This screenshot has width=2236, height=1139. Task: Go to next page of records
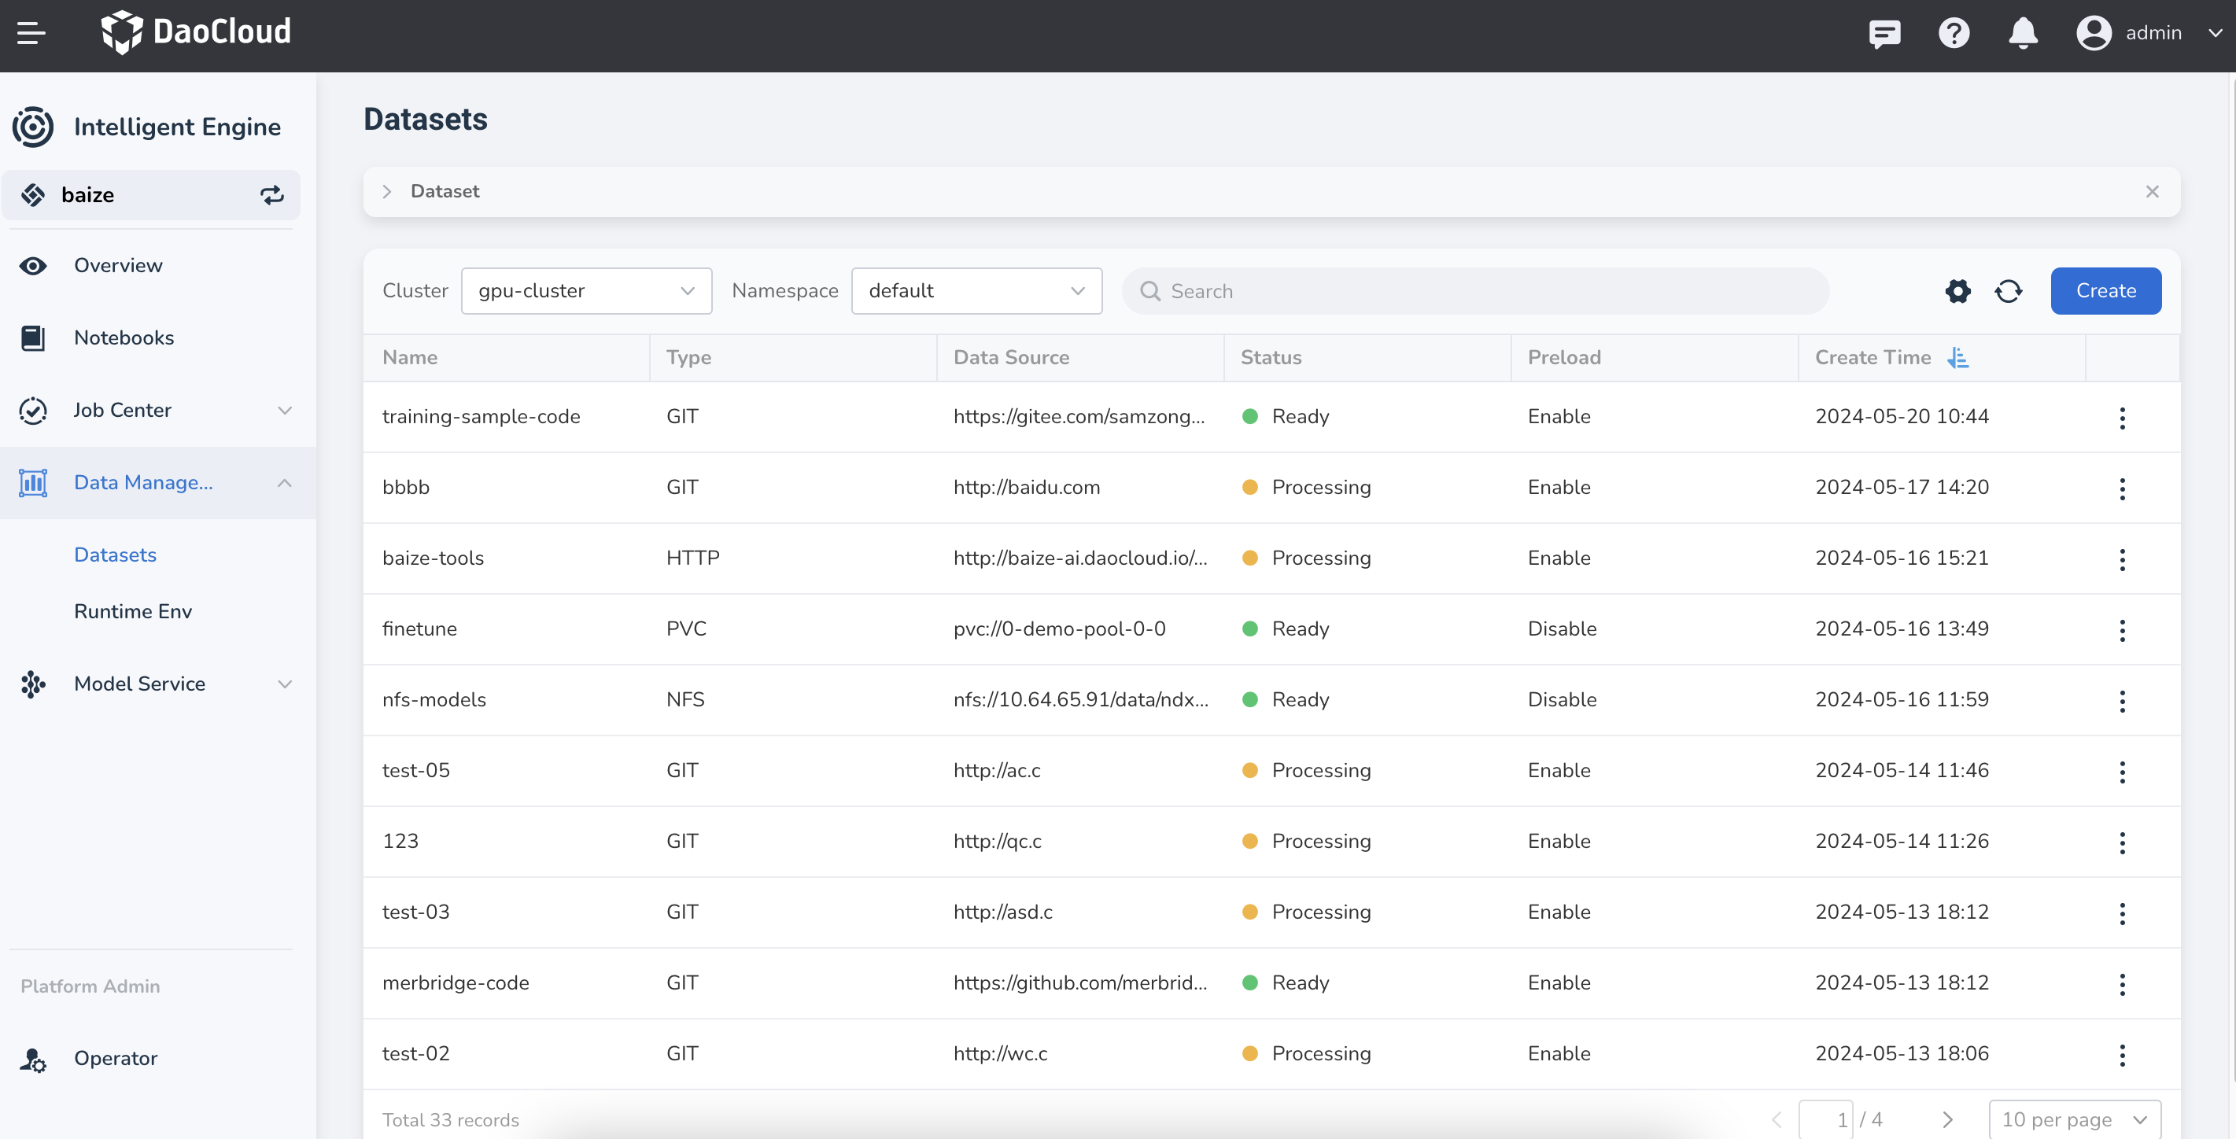point(1948,1120)
